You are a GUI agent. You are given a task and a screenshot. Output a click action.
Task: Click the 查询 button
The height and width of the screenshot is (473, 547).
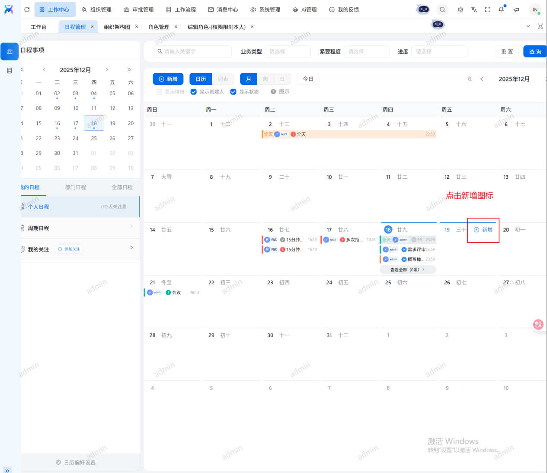tap(535, 51)
